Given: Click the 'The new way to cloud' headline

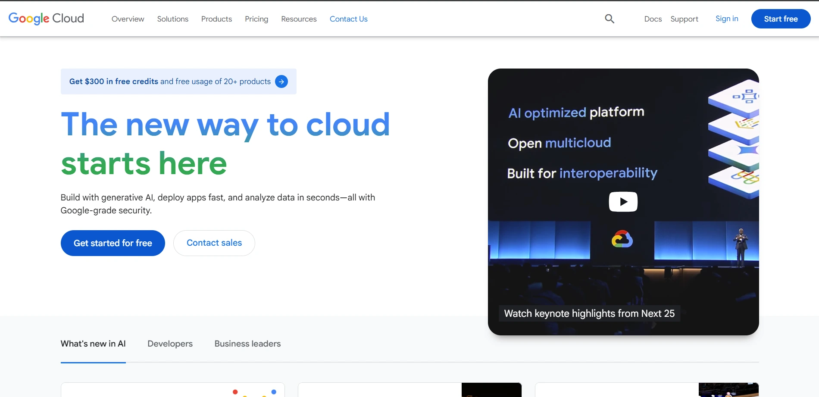Looking at the screenshot, I should 225,125.
